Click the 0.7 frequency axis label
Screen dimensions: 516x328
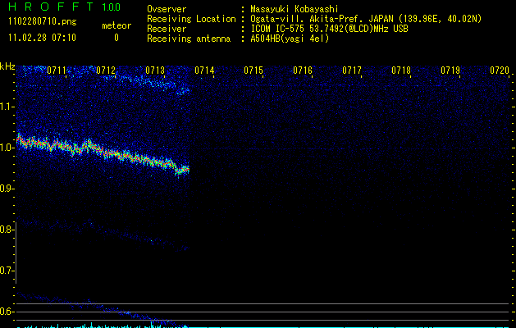tap(6, 271)
